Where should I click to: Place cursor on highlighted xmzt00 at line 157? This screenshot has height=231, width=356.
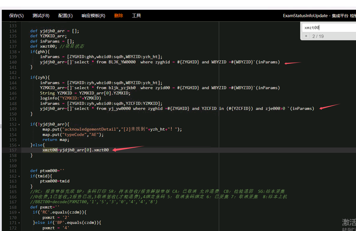point(50,150)
